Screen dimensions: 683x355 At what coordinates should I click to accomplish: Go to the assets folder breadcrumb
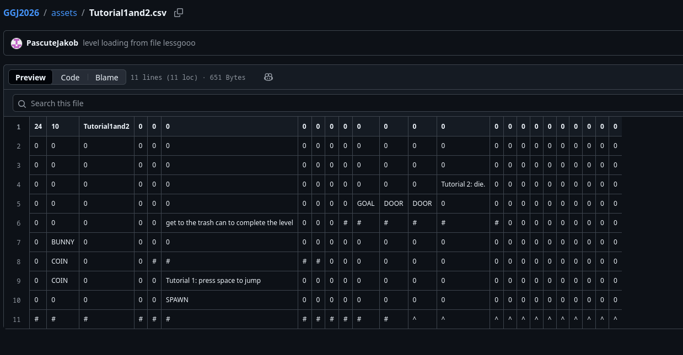64,13
